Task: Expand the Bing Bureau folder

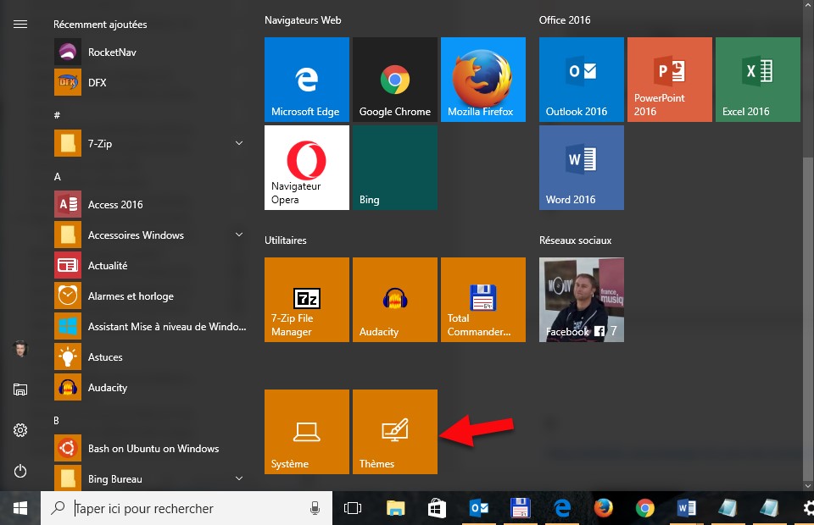Action: pos(239,479)
